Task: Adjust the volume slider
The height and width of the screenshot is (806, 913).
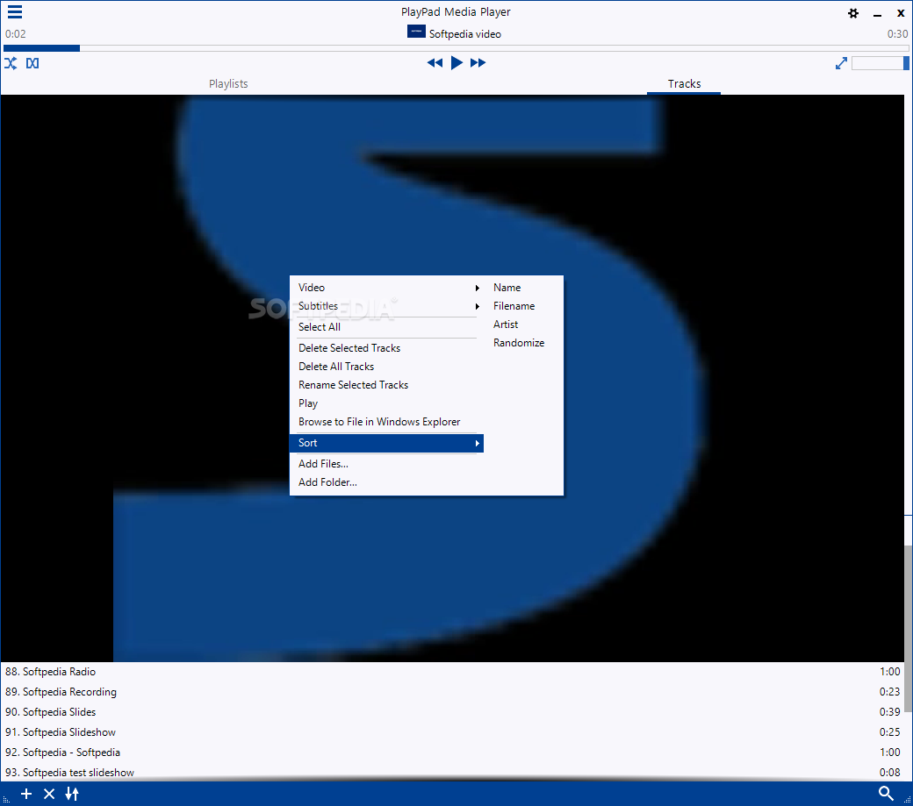Action: point(880,63)
